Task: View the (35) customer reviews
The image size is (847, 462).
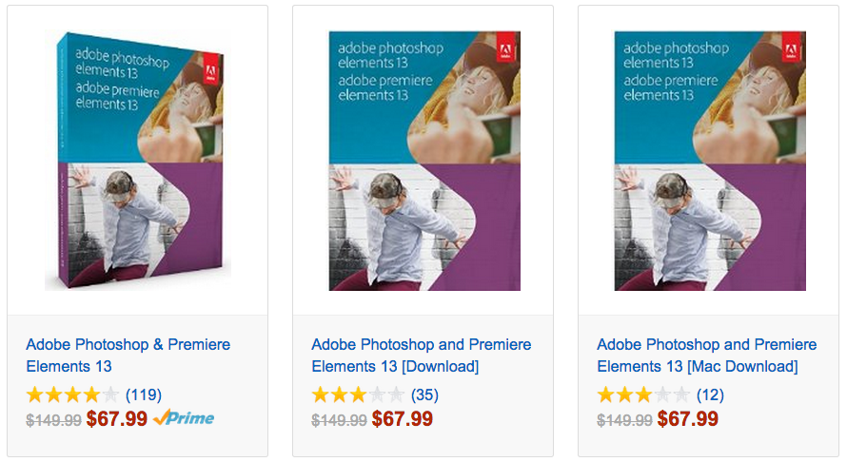Action: (424, 395)
